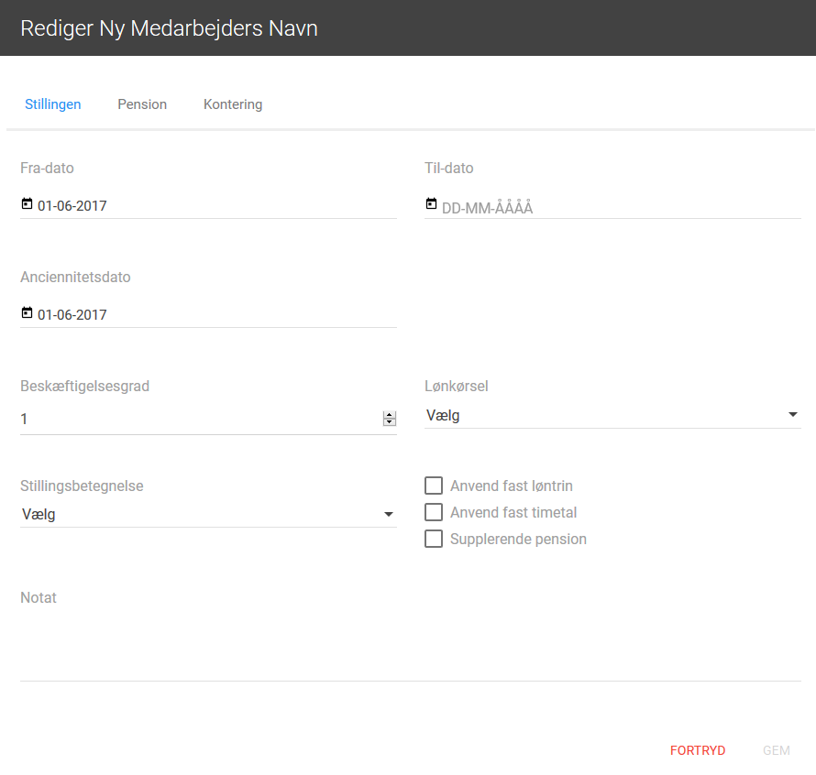Click the Fra-dato field showing 01-06-2017
816x775 pixels.
tap(208, 206)
